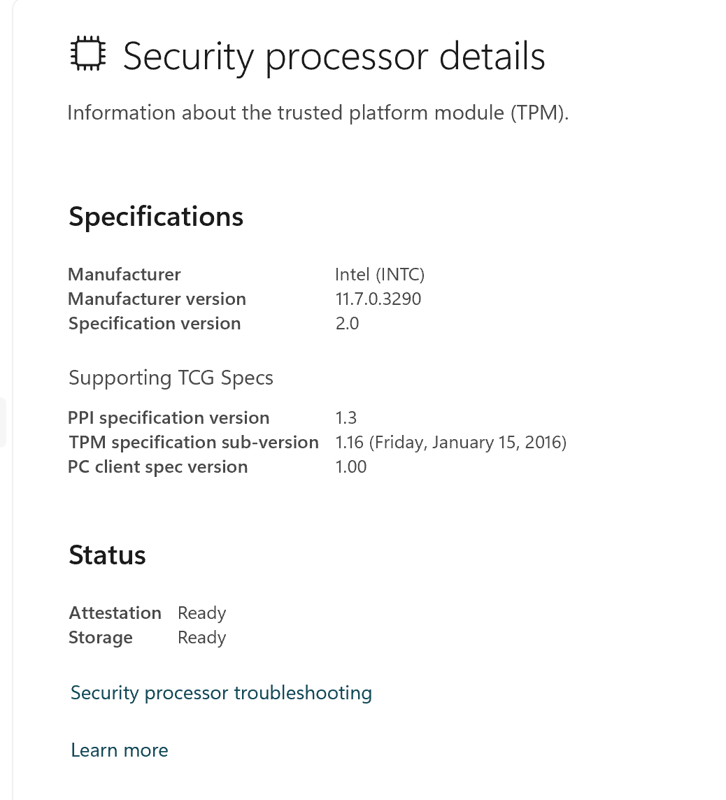
Task: Click the Attestation status label
Action: point(115,613)
